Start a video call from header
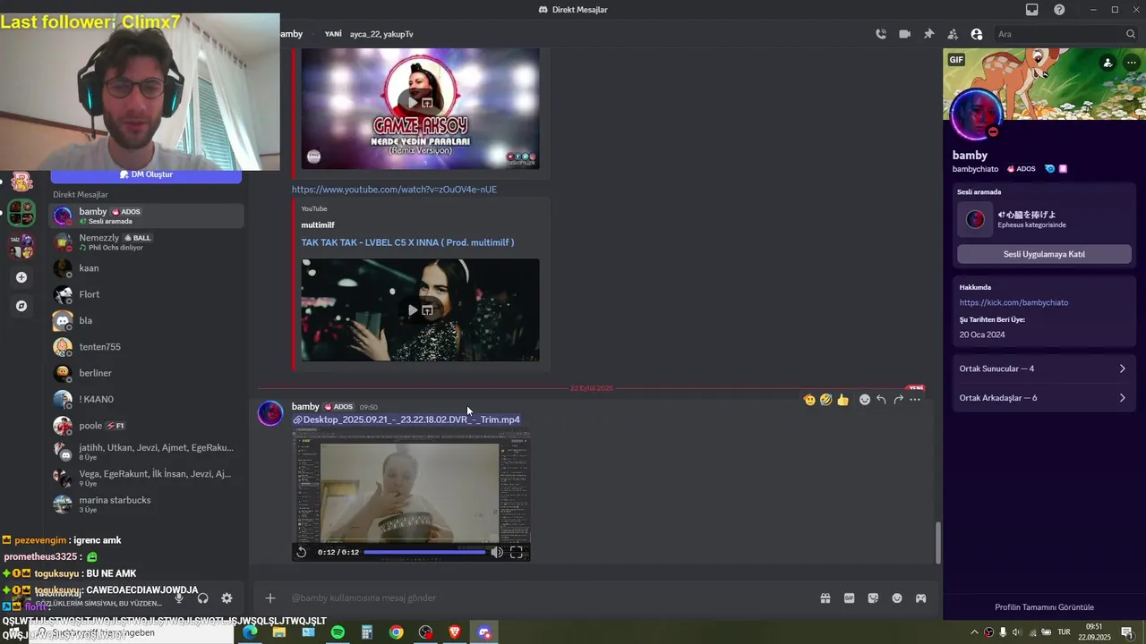Screen dimensions: 1146x644 905,34
